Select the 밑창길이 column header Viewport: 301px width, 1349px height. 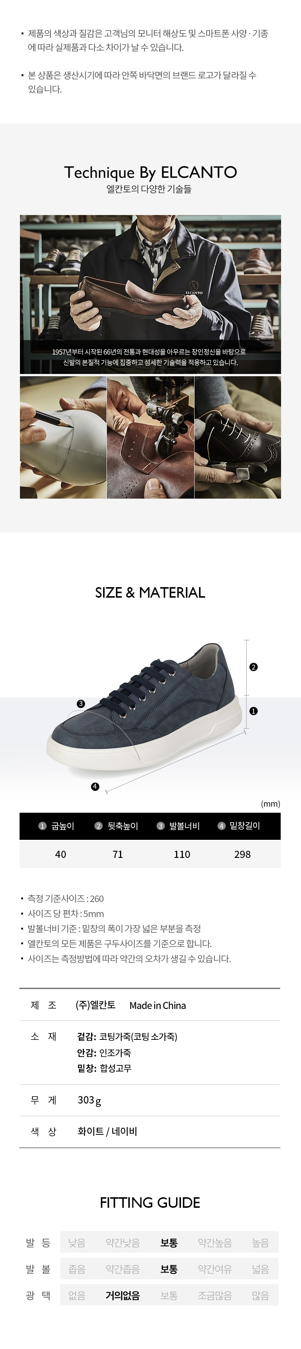click(239, 826)
